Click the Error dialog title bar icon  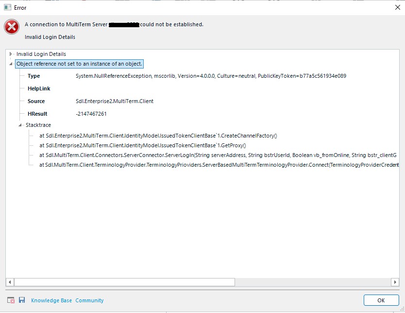click(7, 8)
